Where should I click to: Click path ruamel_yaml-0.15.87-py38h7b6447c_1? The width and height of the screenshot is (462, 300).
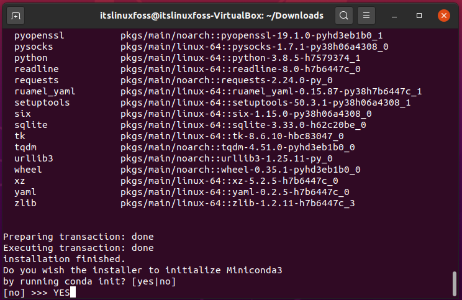(x=327, y=92)
